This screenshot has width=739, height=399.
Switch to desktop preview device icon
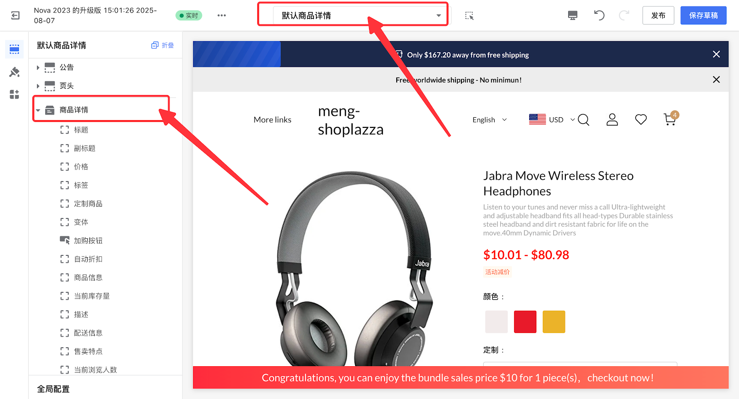[573, 16]
